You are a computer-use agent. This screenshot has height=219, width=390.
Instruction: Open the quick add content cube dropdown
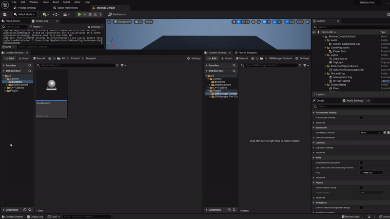tap(46, 15)
